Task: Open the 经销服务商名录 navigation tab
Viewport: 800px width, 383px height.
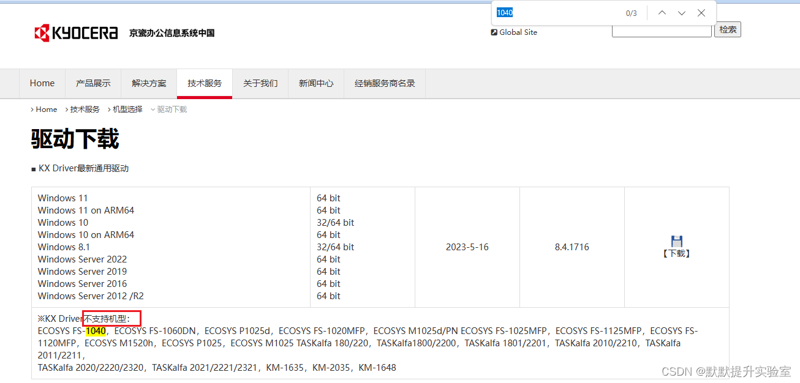Action: pos(385,83)
